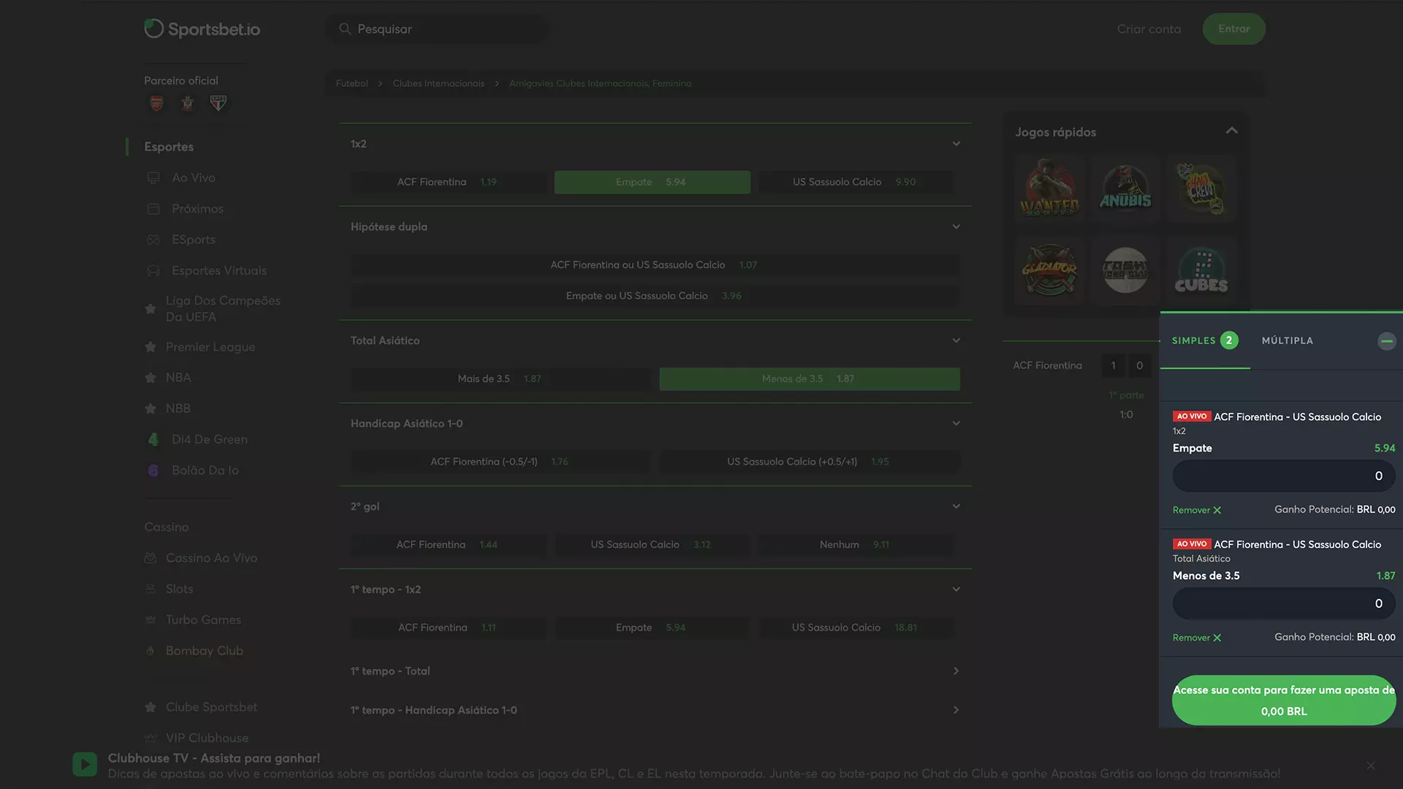1403x789 pixels.
Task: Click the Entrar login button
Action: pyautogui.click(x=1233, y=29)
